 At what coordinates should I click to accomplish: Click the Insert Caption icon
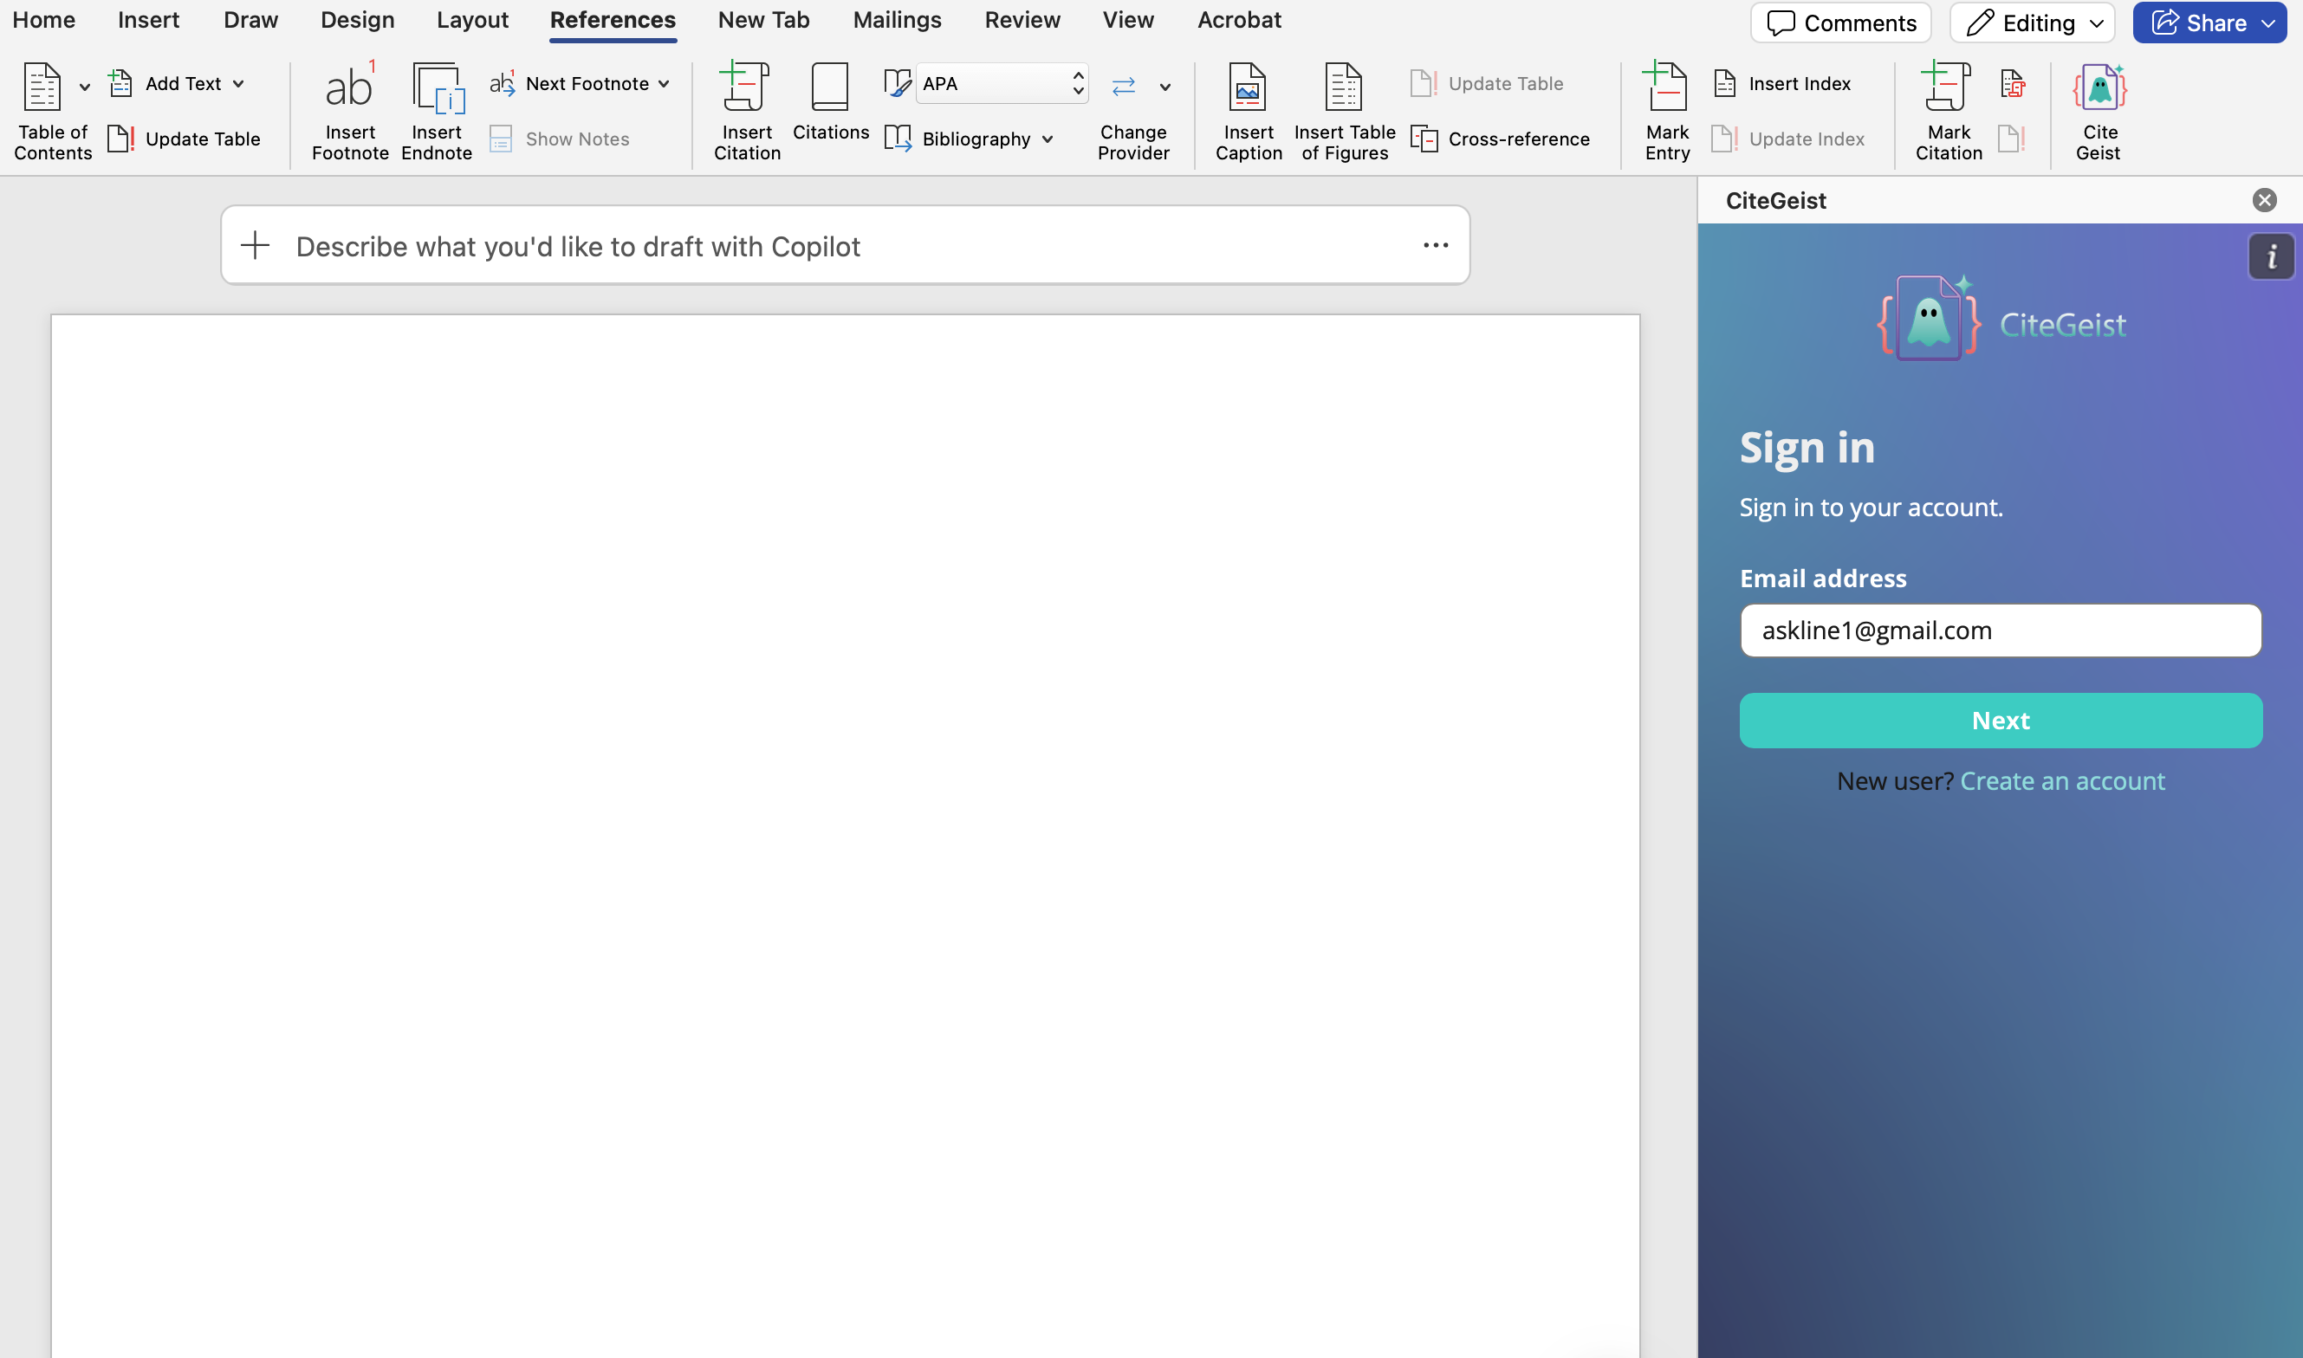point(1248,87)
